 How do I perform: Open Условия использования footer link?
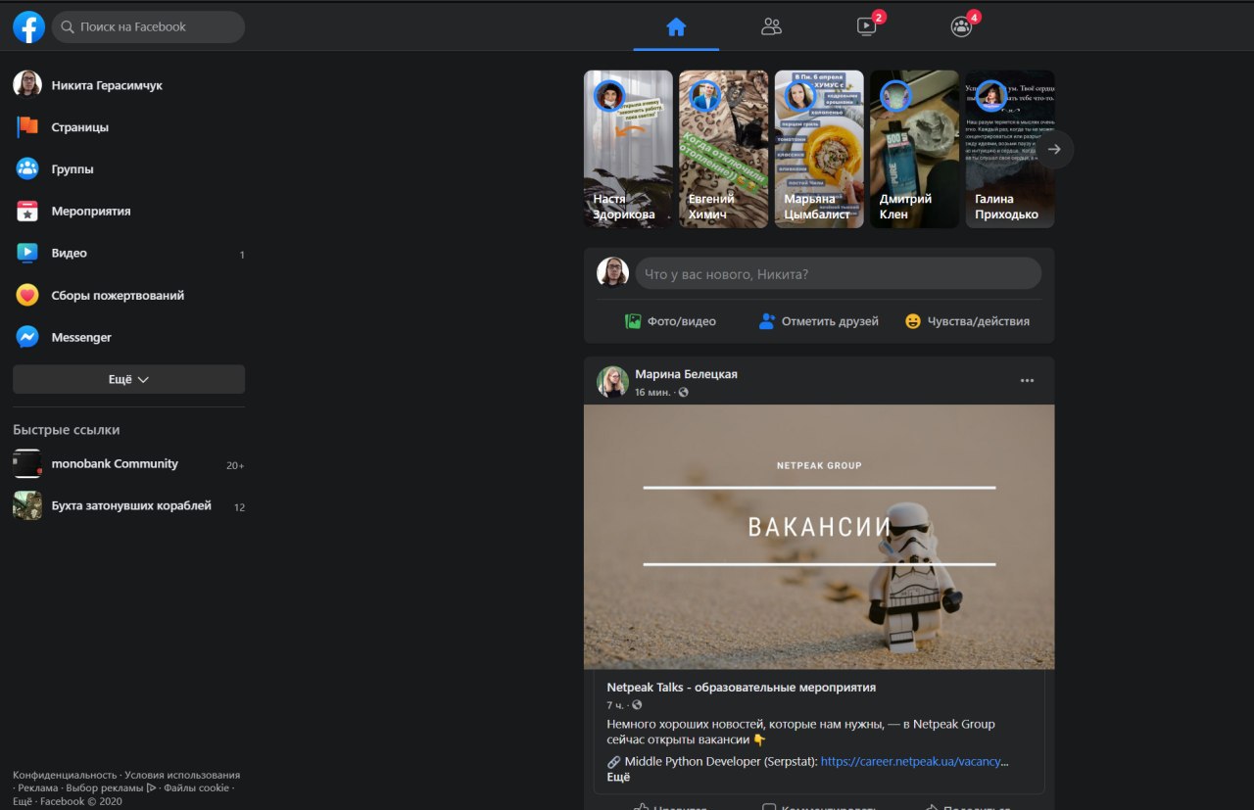tap(182, 775)
